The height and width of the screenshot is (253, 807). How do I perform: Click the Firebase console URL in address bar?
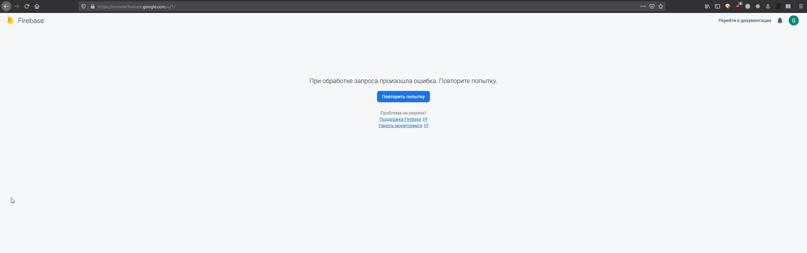point(136,7)
